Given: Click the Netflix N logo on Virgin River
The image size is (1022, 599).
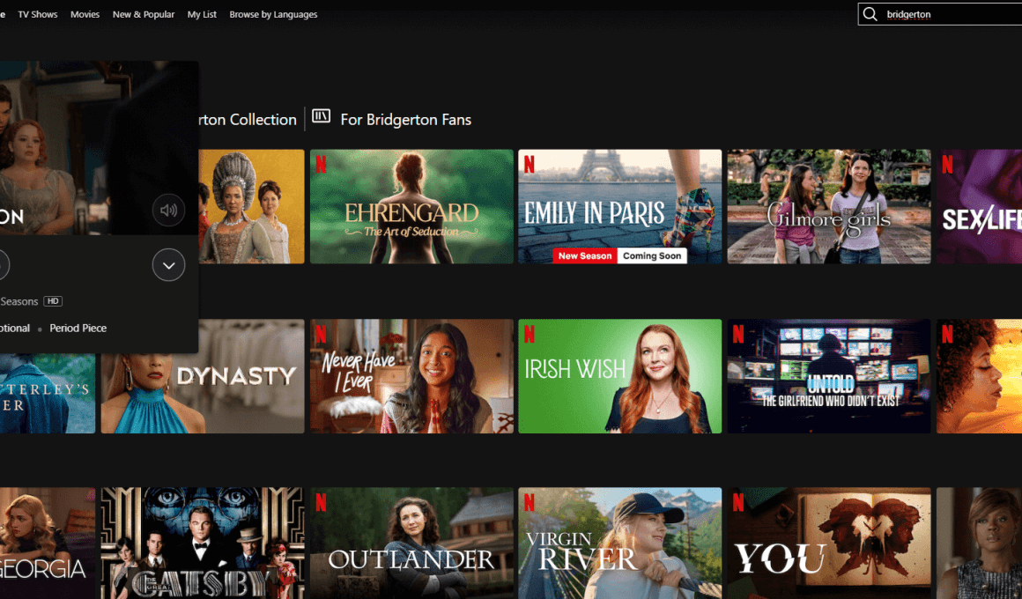Looking at the screenshot, I should coord(529,502).
